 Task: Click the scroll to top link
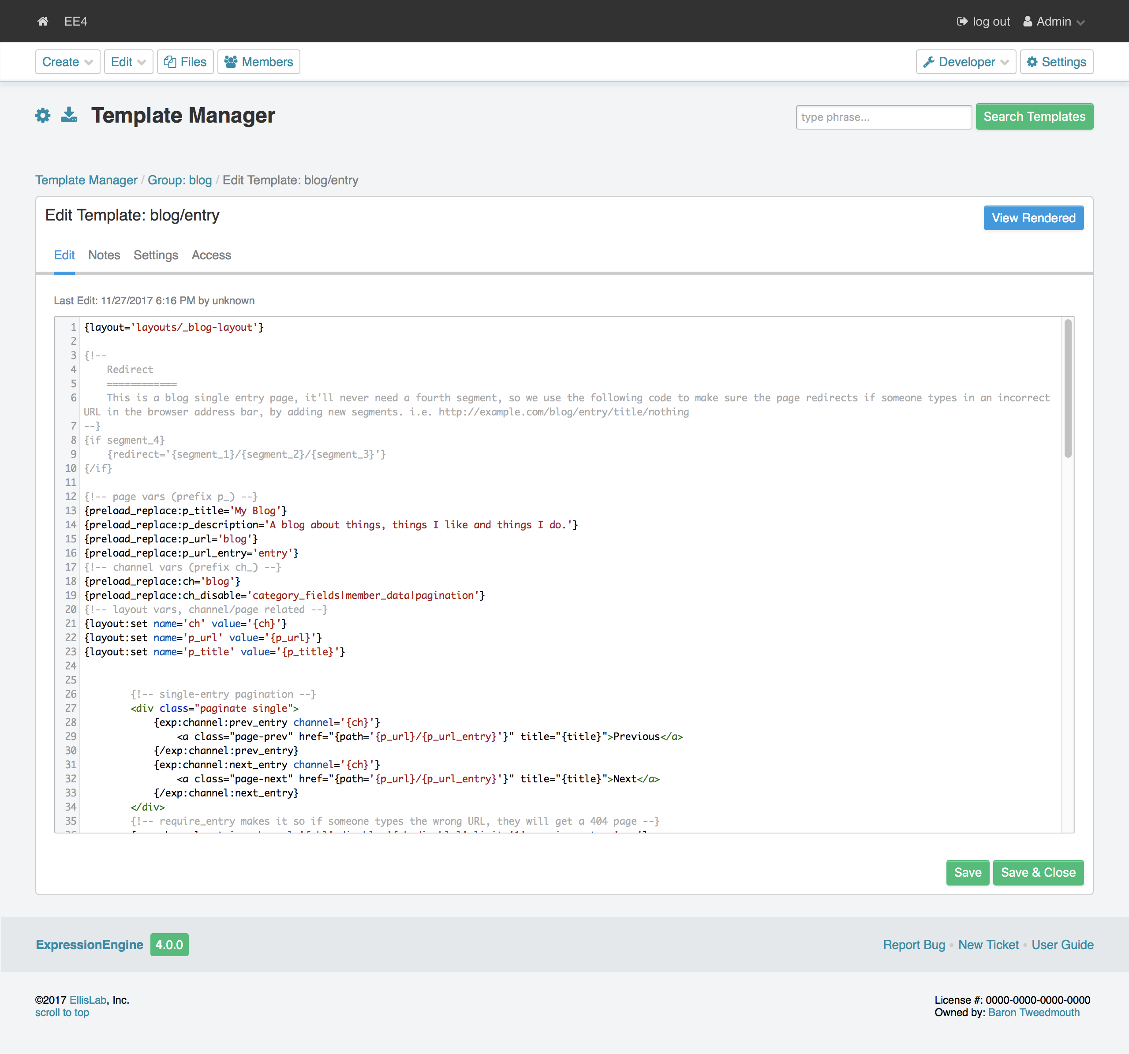click(x=62, y=1013)
